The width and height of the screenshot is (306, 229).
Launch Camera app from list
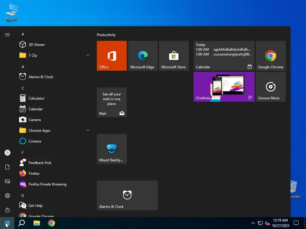click(x=54, y=120)
